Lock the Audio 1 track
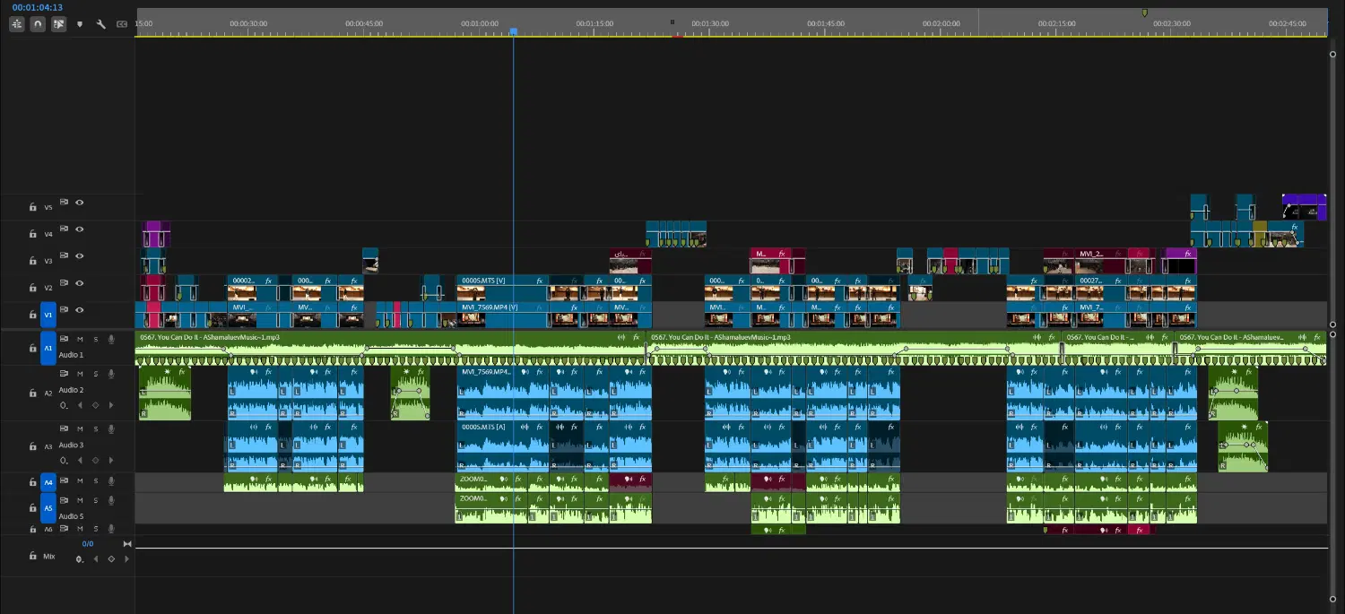The image size is (1345, 614). click(x=33, y=348)
